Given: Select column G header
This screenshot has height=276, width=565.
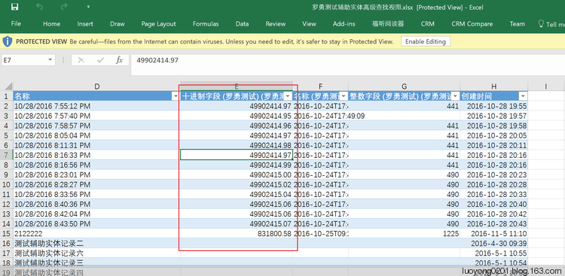Looking at the screenshot, I should (404, 86).
